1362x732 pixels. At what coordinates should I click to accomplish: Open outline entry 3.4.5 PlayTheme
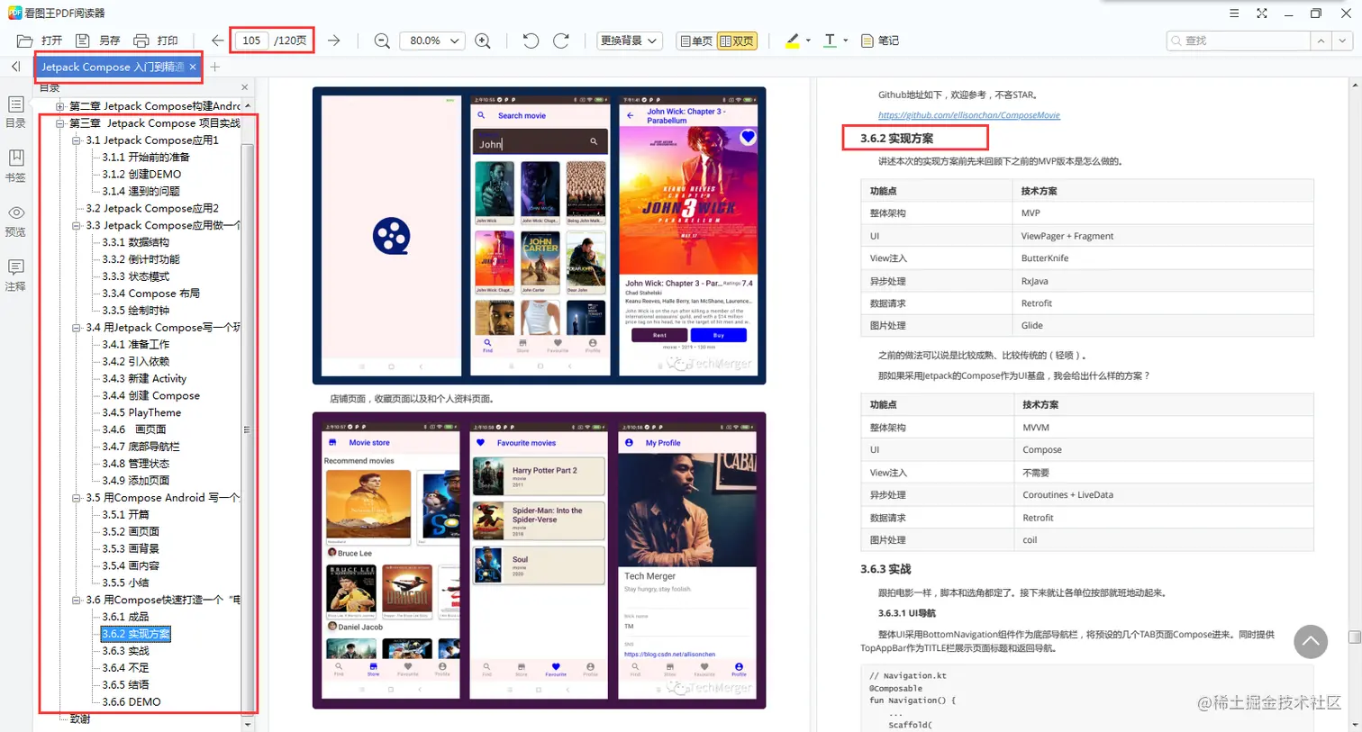[x=141, y=412]
